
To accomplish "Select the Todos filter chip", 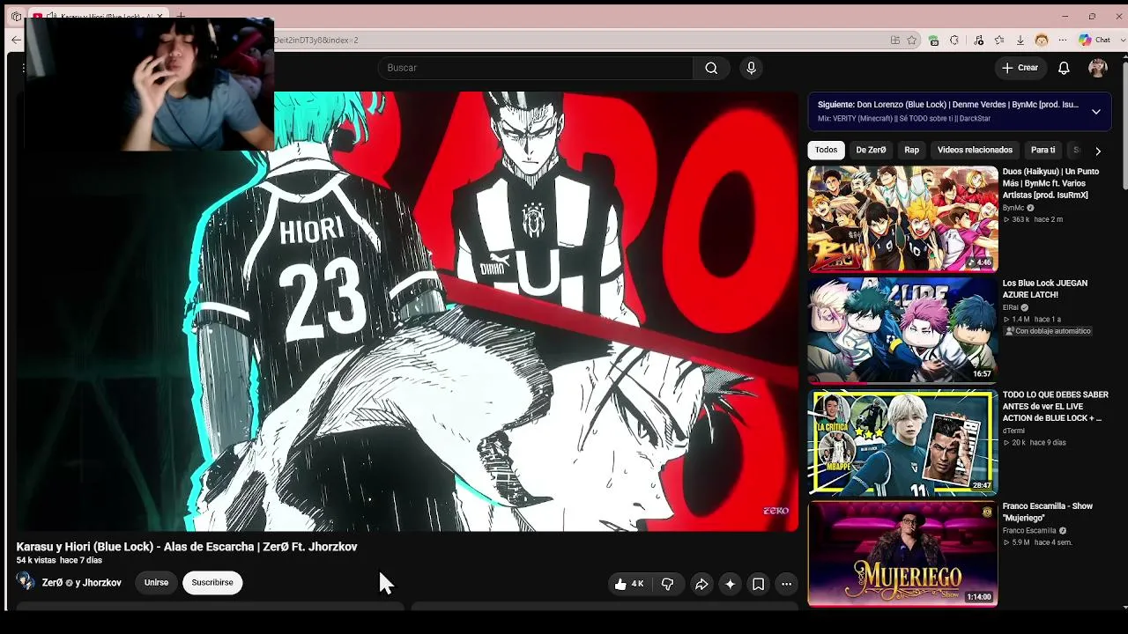I will (826, 150).
